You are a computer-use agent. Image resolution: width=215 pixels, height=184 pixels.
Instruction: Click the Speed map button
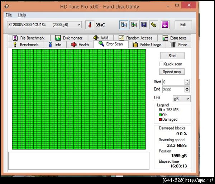[x=172, y=72]
